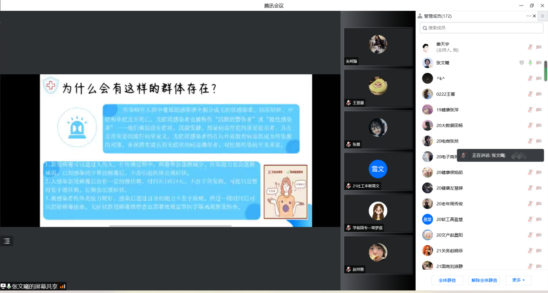Viewport: 548px width, 293px height.
Task: Click the hamburger menu icon beside members panel
Action: [542, 16]
